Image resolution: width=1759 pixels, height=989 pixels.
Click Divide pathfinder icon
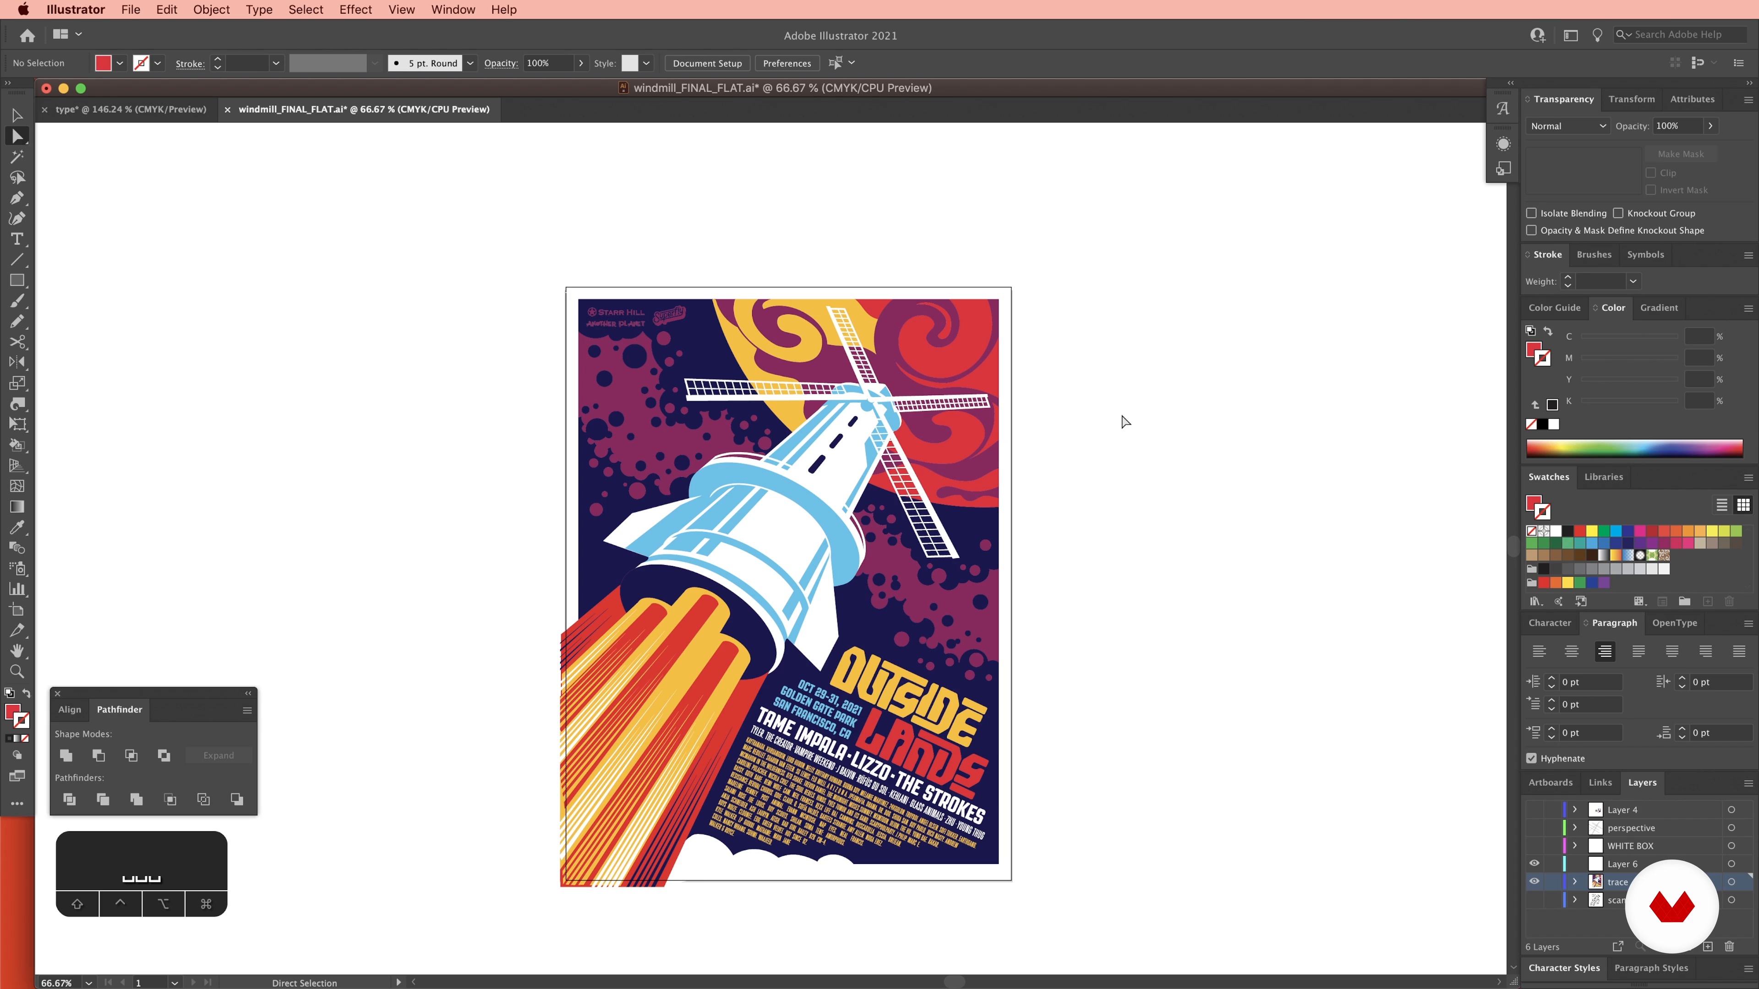point(69,799)
